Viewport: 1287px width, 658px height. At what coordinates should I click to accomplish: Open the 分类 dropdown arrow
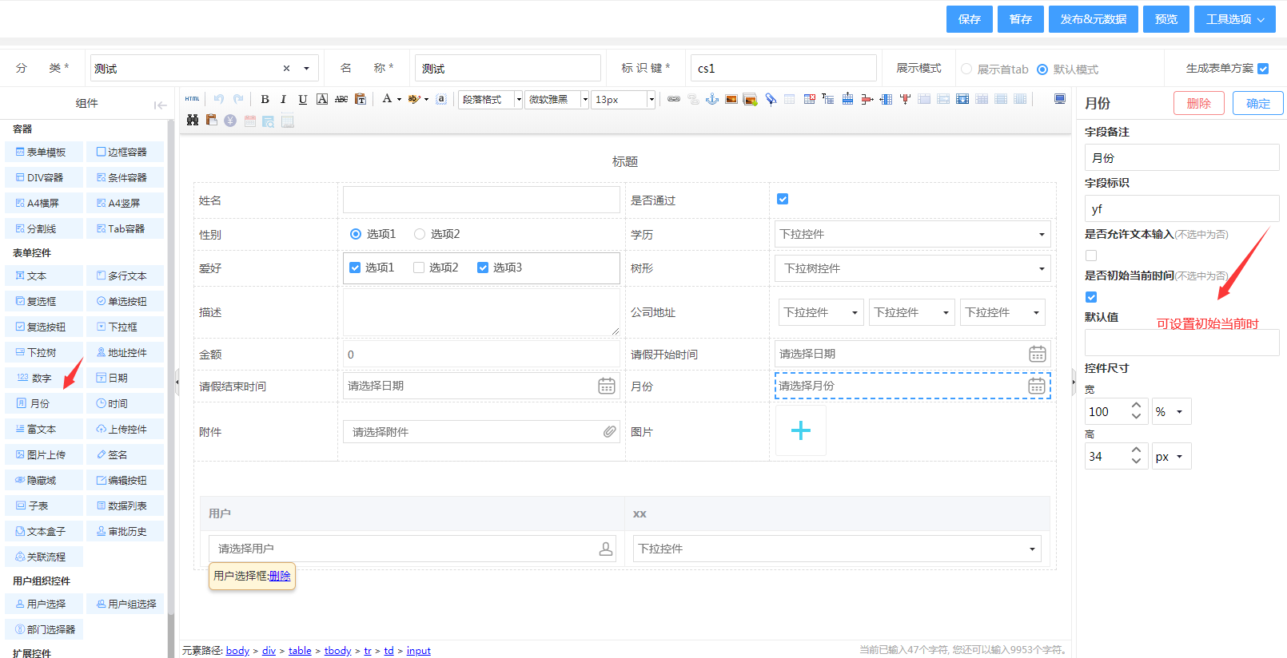point(306,69)
